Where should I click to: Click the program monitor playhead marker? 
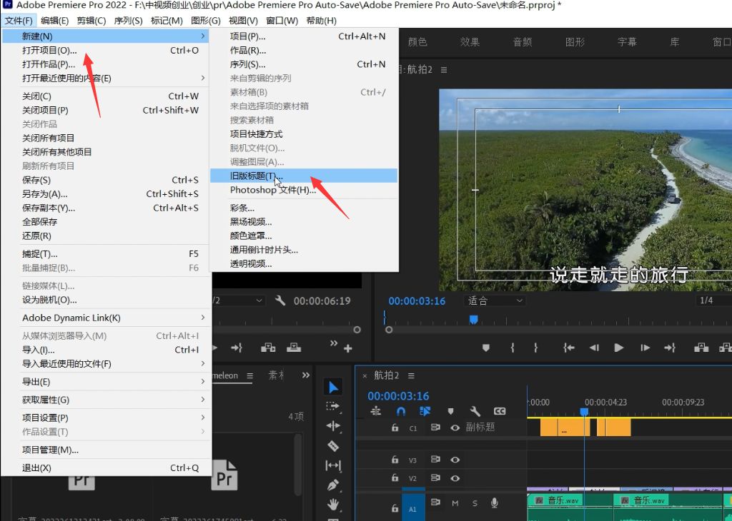[x=473, y=320]
